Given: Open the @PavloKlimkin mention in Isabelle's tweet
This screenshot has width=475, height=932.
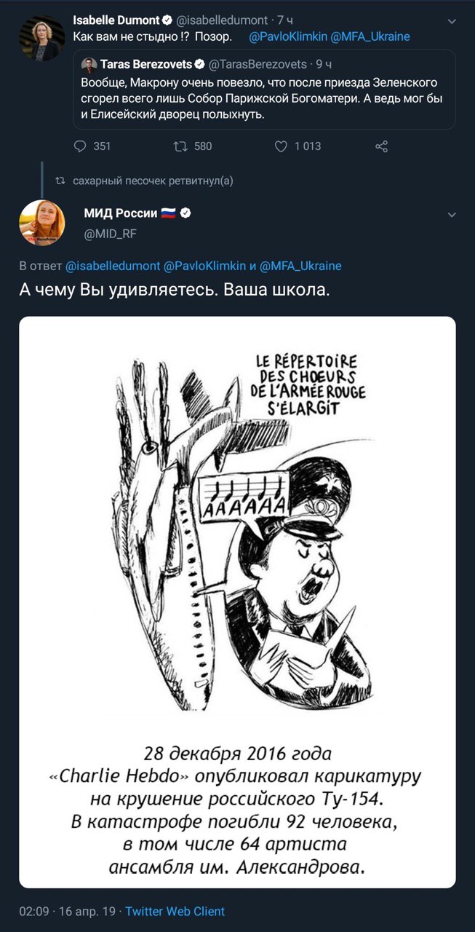Looking at the screenshot, I should coord(281,36).
